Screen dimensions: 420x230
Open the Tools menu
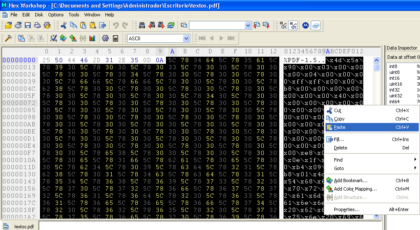(x=73, y=15)
